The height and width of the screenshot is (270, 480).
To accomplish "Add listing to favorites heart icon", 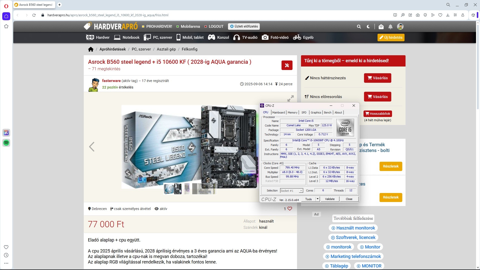I will coord(290,208).
